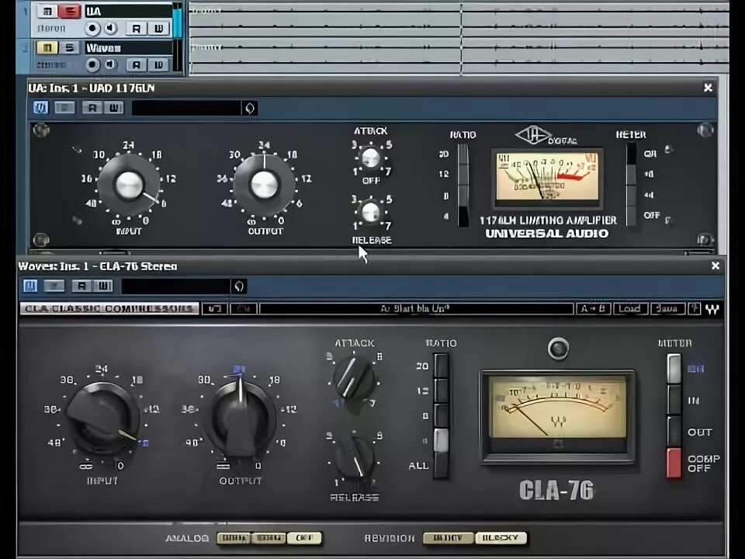This screenshot has width=745, height=559.
Task: Select ratio 20 on CLA-76
Action: [x=441, y=366]
